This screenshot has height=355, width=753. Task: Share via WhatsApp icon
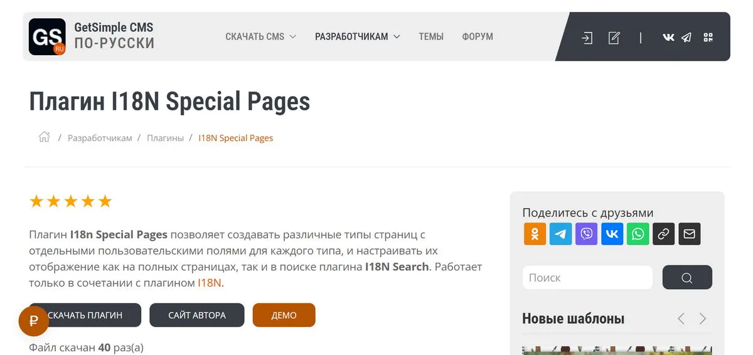(x=638, y=234)
